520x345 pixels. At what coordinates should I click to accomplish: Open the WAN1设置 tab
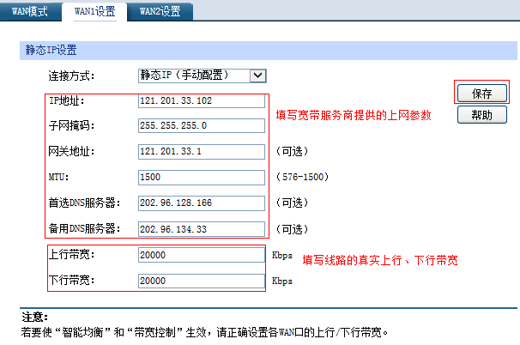94,11
